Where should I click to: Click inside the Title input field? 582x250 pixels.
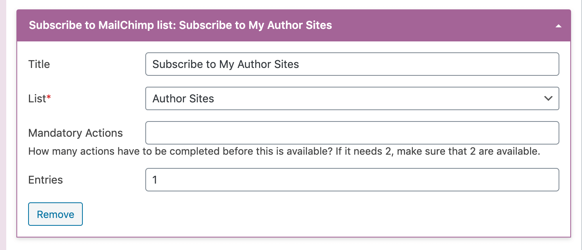point(352,64)
